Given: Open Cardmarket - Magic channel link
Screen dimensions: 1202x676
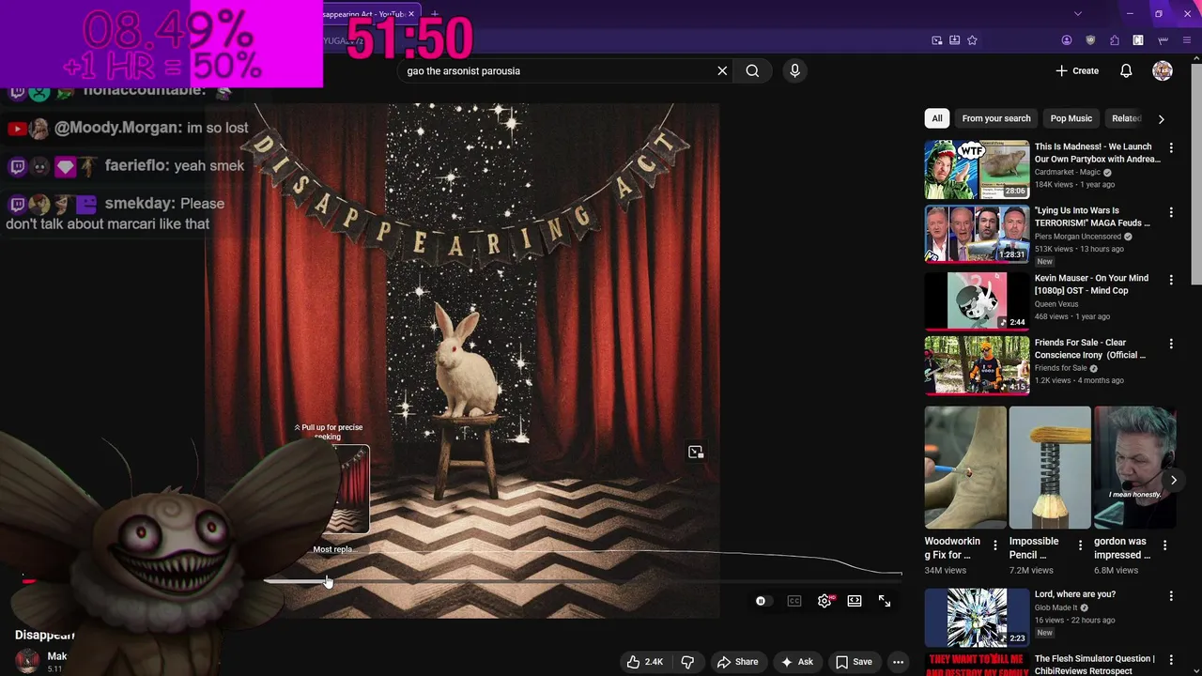Looking at the screenshot, I should coord(1068,173).
